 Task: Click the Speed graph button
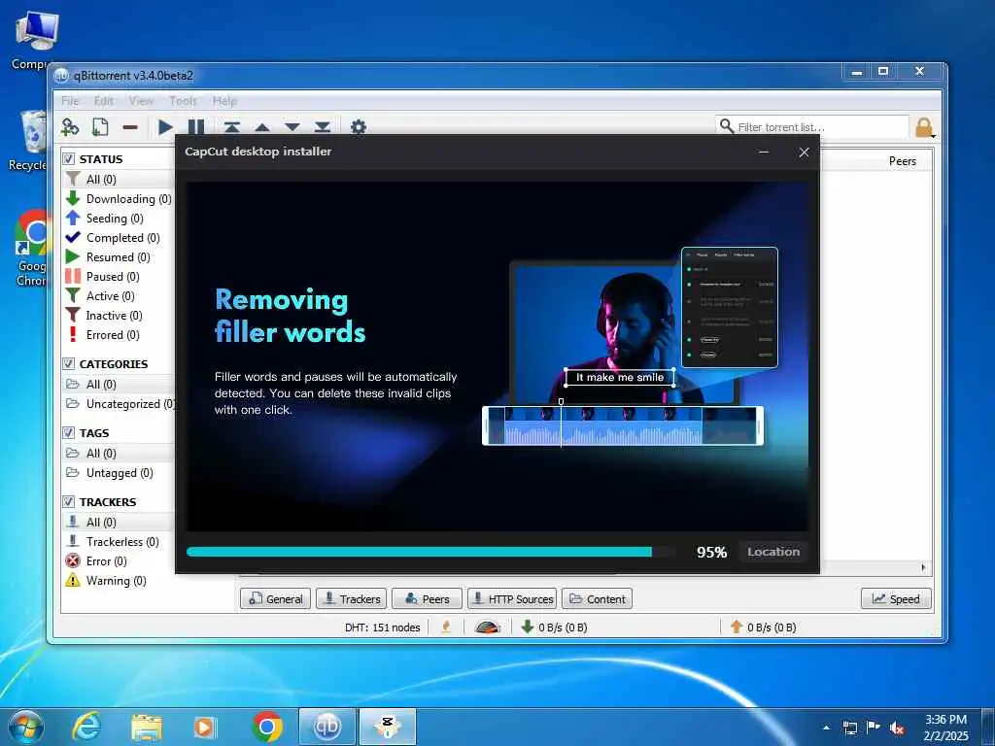[x=896, y=598]
